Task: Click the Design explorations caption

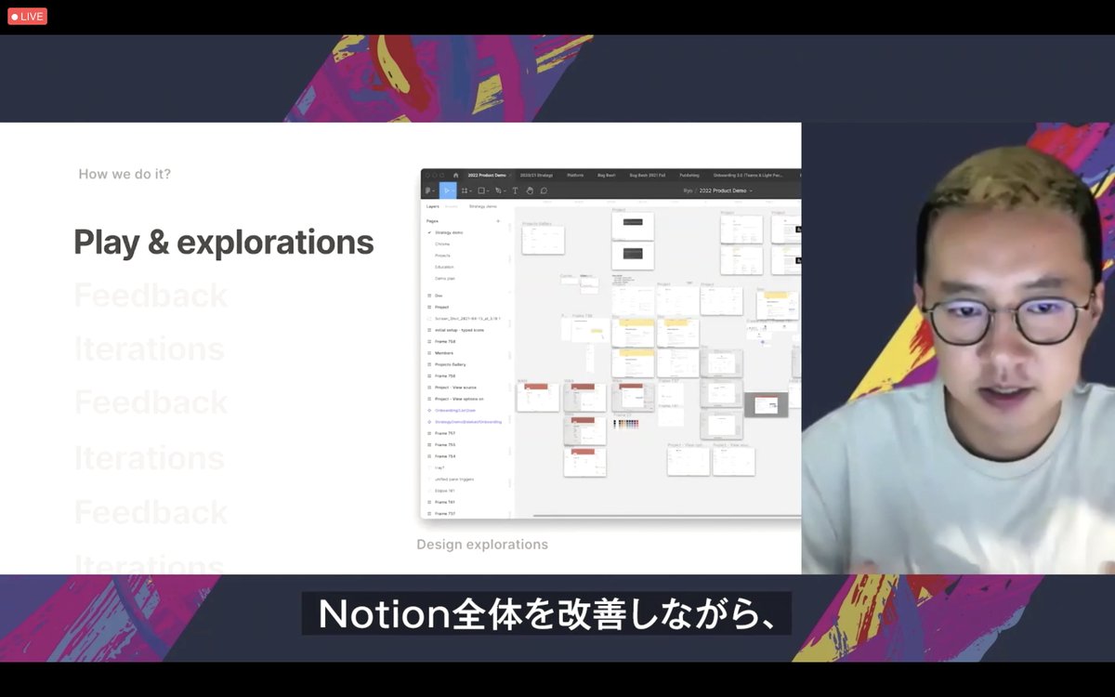Action: click(x=482, y=545)
